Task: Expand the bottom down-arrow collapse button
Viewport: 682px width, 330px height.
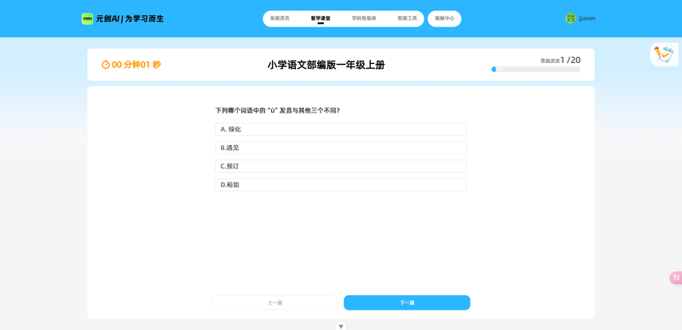Action: (341, 326)
